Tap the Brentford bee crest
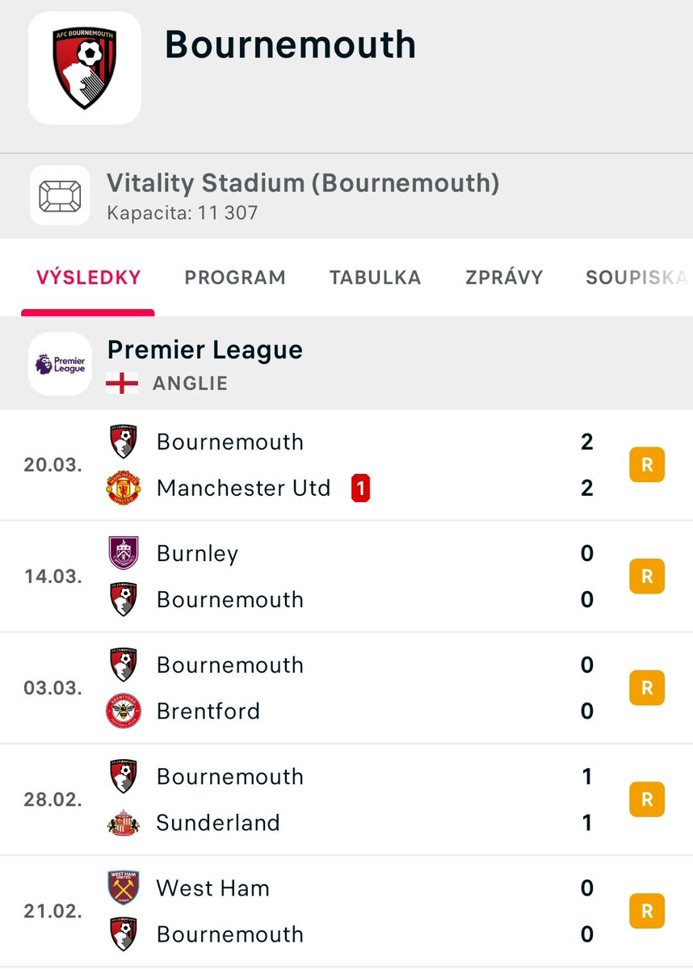 [x=124, y=711]
